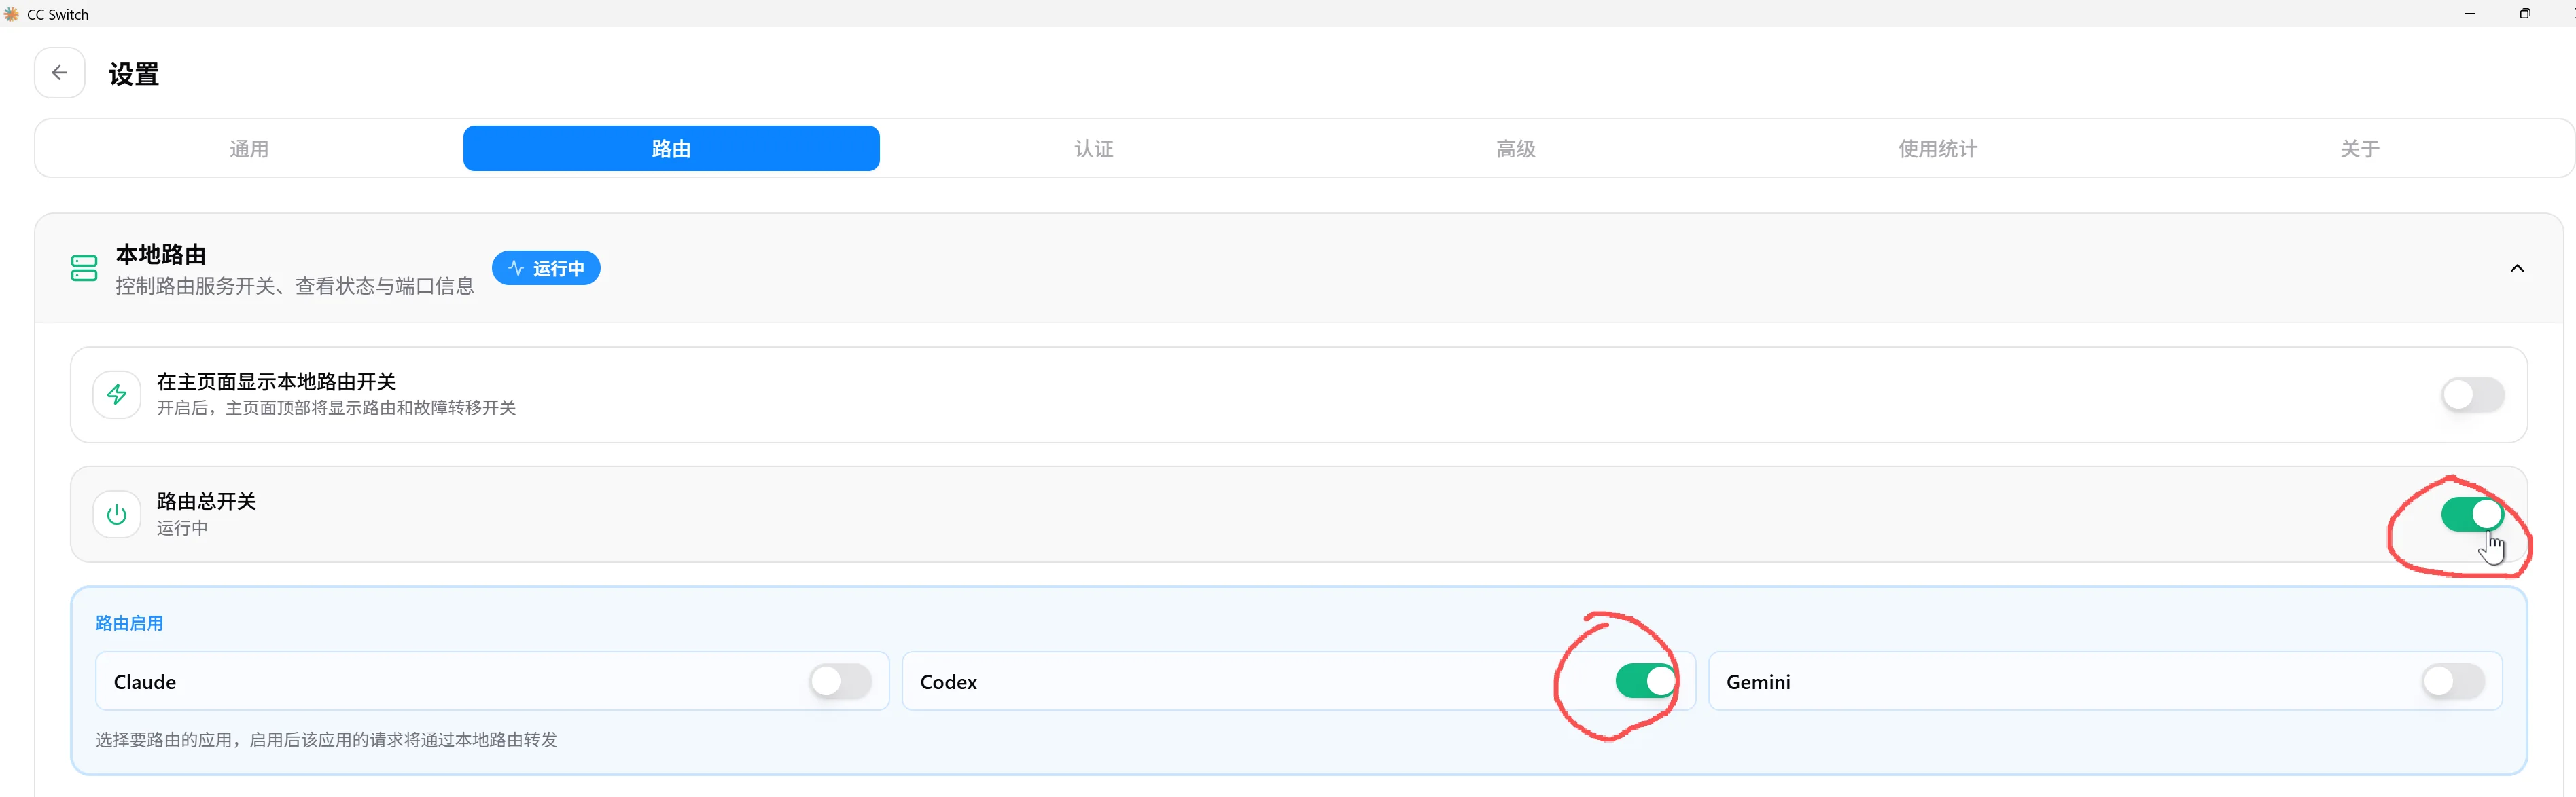Click the Claude label
Viewport: 2576px width, 797px height.
[x=145, y=682]
